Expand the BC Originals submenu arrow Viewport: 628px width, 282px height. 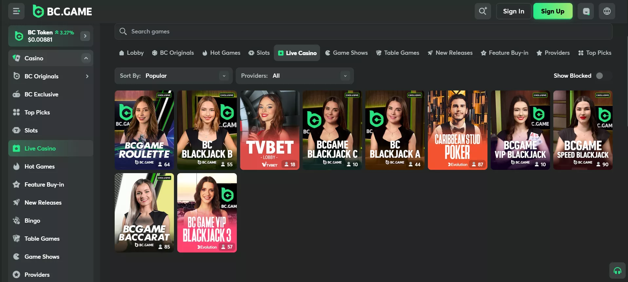point(87,76)
